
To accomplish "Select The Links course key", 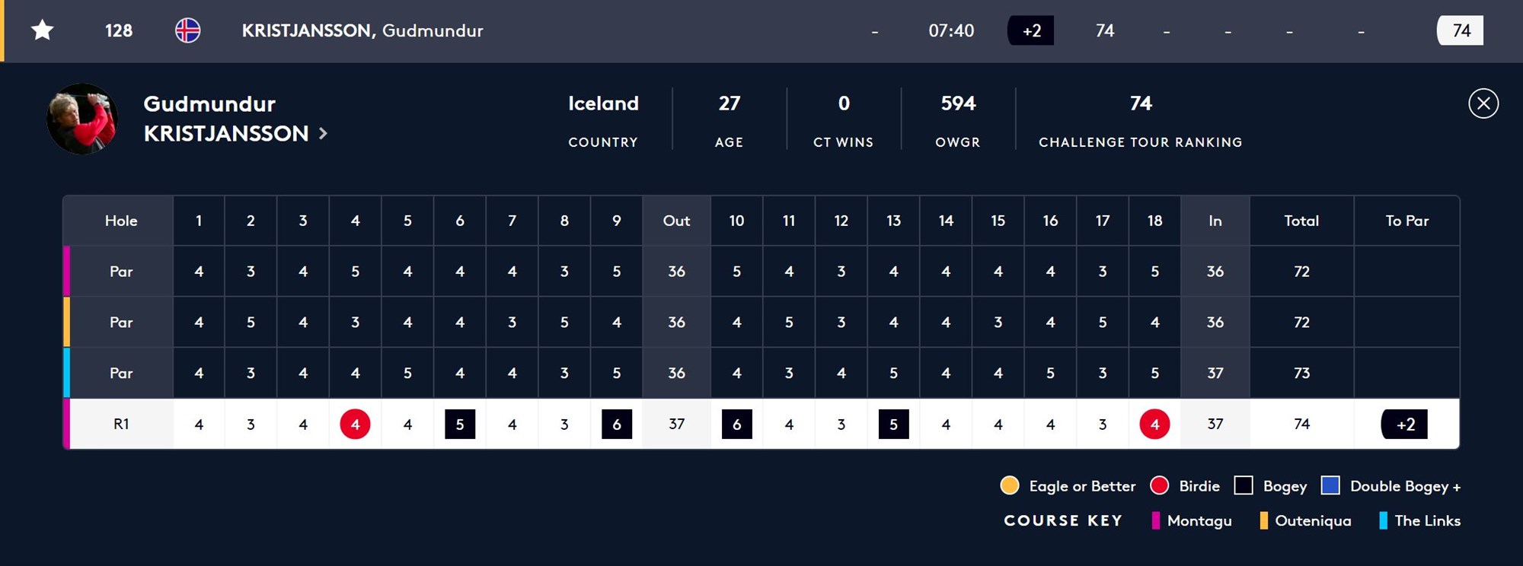I will tap(1420, 520).
